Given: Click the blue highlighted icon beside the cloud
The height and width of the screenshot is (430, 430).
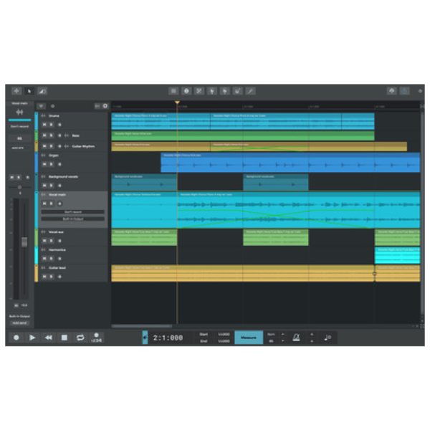Looking at the screenshot, I should pyautogui.click(x=404, y=91).
